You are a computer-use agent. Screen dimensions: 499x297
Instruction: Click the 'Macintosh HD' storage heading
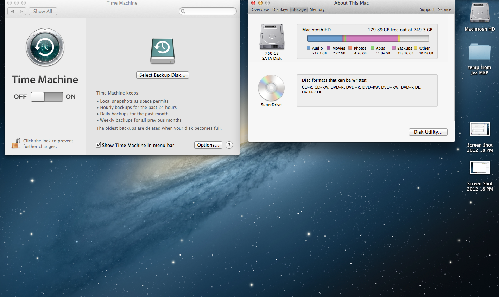[x=316, y=30]
